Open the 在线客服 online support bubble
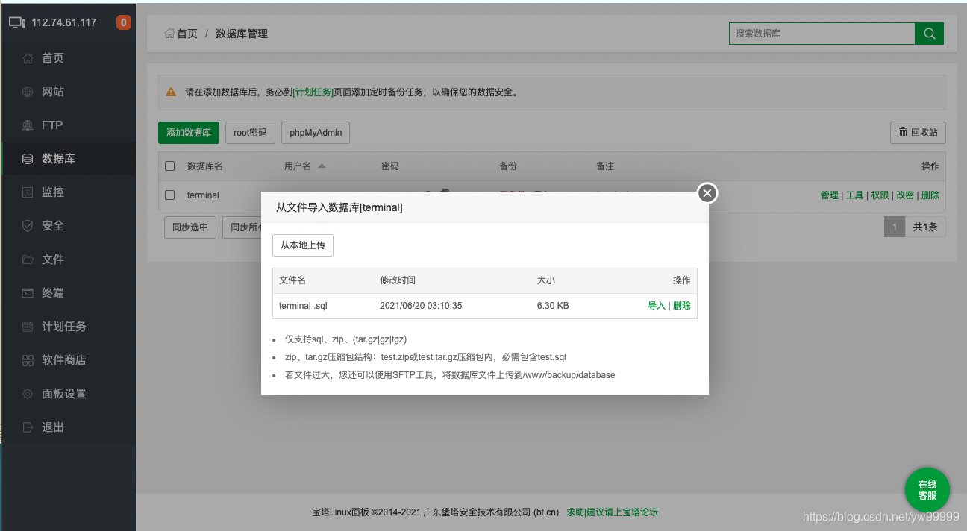The image size is (967, 531). click(x=927, y=490)
